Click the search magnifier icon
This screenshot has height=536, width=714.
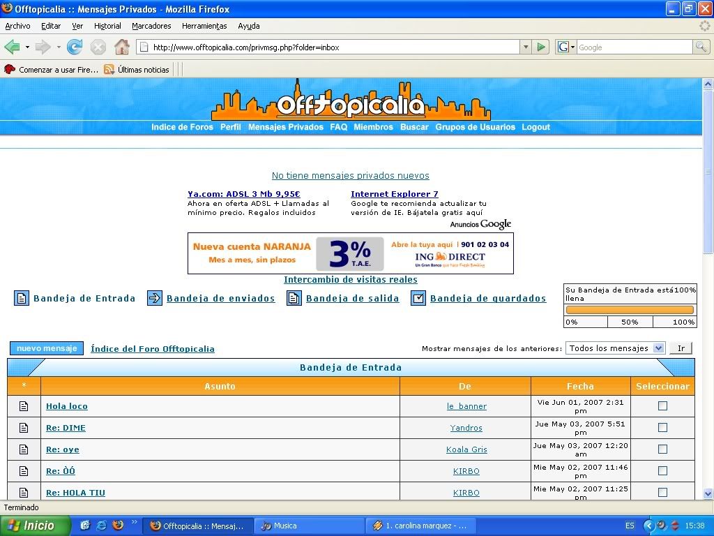pyautogui.click(x=701, y=47)
